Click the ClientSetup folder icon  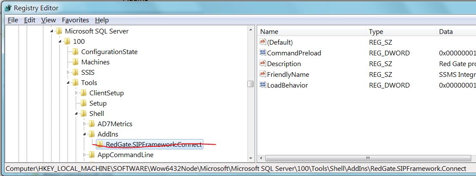point(83,93)
